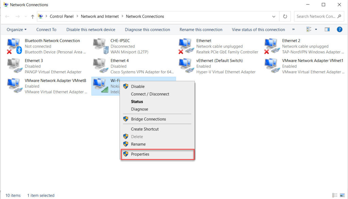Select the Ethernet 3 PANGP adapter icon
Screen dimensions: 348x199
tap(13, 65)
